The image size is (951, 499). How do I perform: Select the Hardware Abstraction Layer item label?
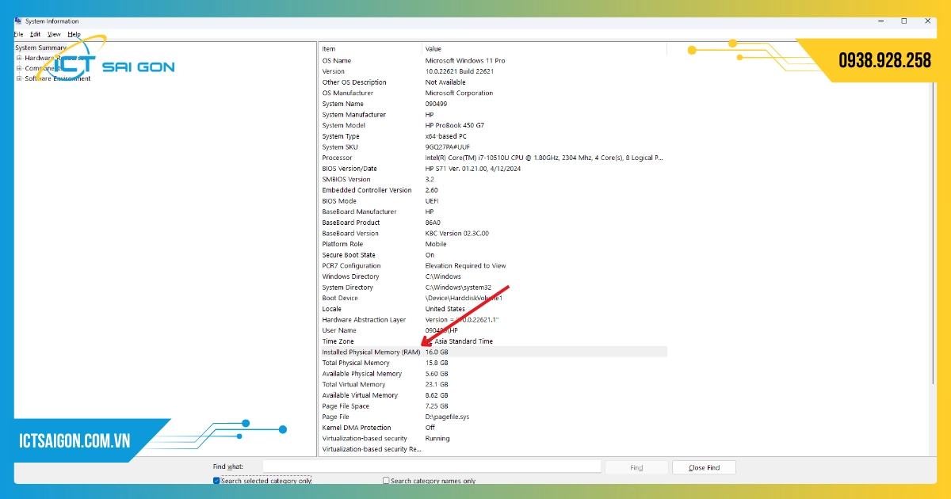(364, 320)
